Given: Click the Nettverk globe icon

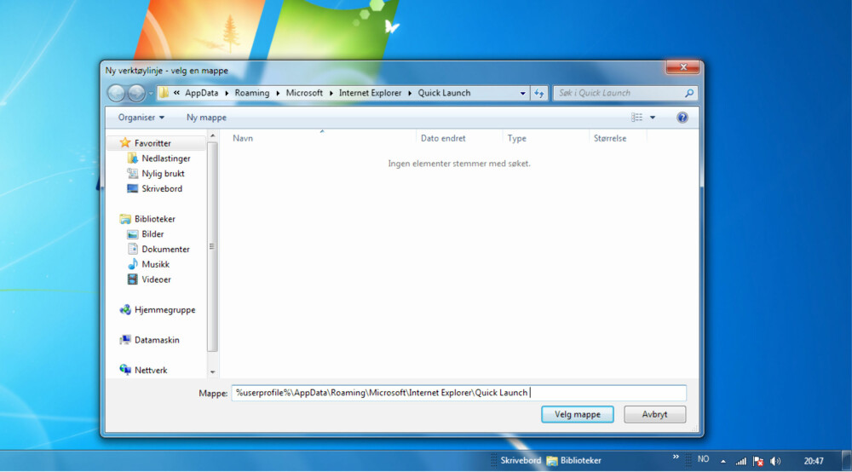Looking at the screenshot, I should [125, 370].
